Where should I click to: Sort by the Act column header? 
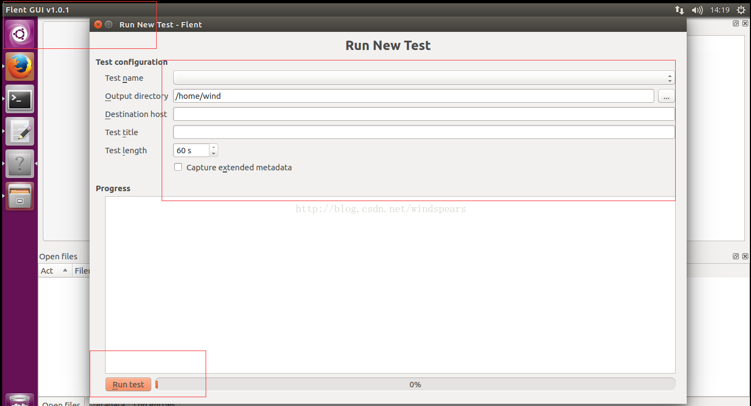(x=55, y=270)
